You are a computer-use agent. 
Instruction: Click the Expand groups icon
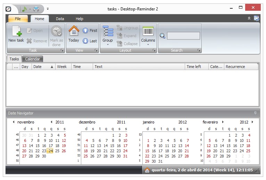tap(119, 36)
